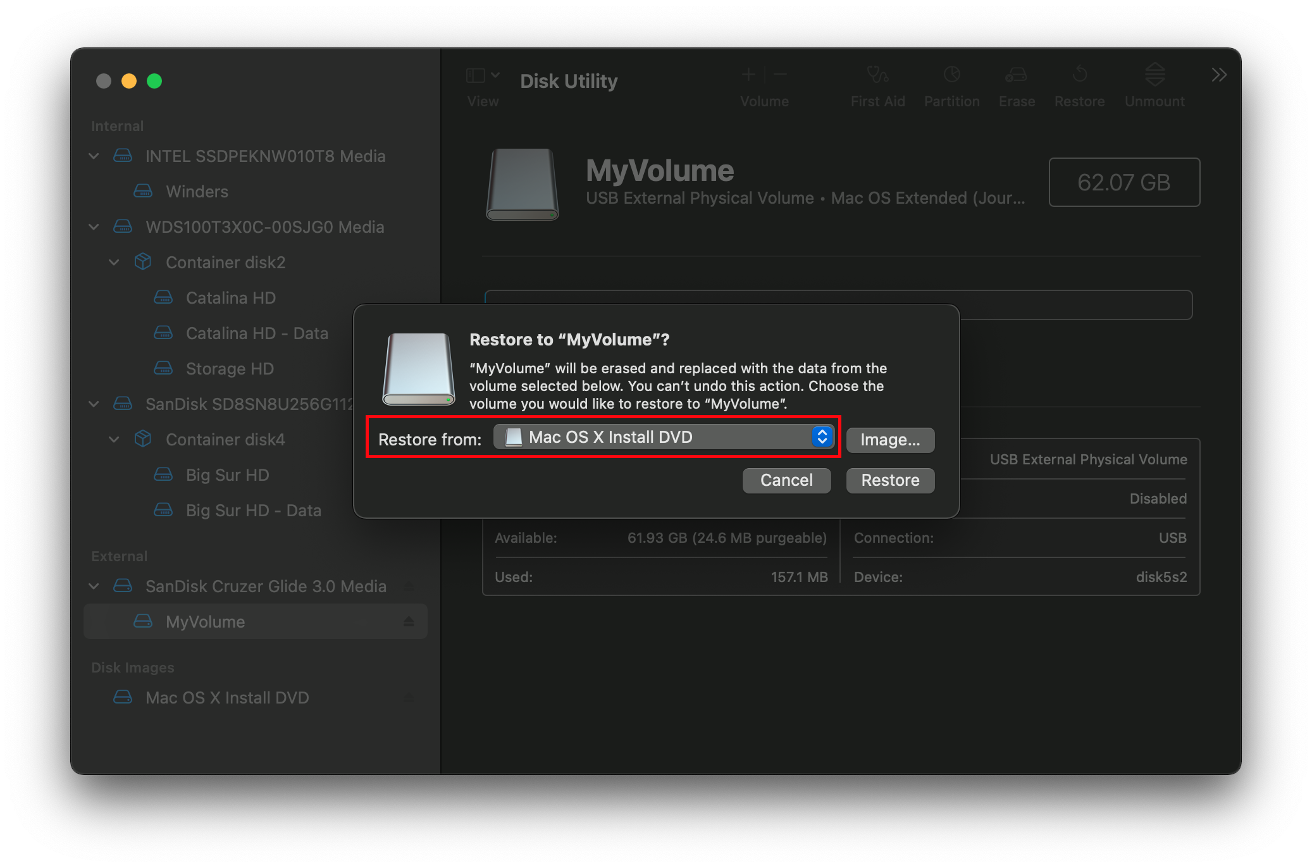The image size is (1312, 868).
Task: Click Restore button to confirm restore
Action: (890, 480)
